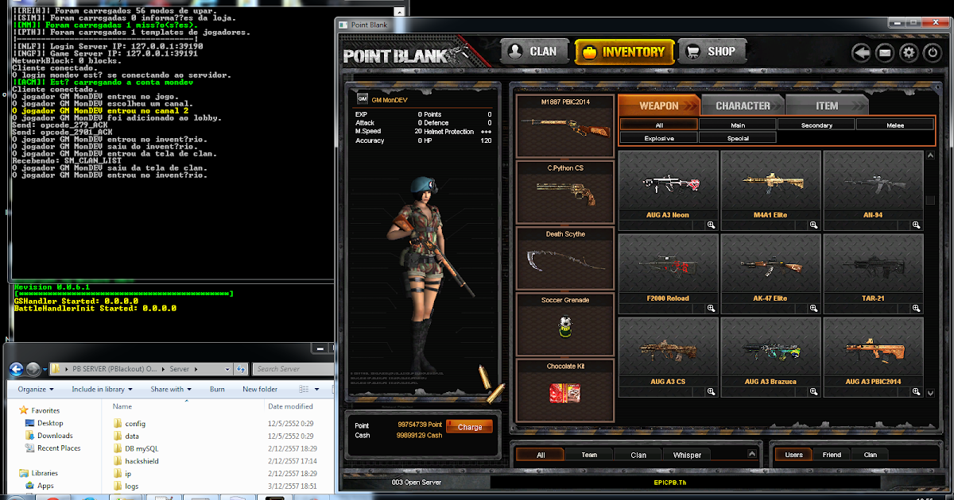Screen dimensions: 954x500
Task: Open Apps library in navigation pane
Action: click(45, 485)
